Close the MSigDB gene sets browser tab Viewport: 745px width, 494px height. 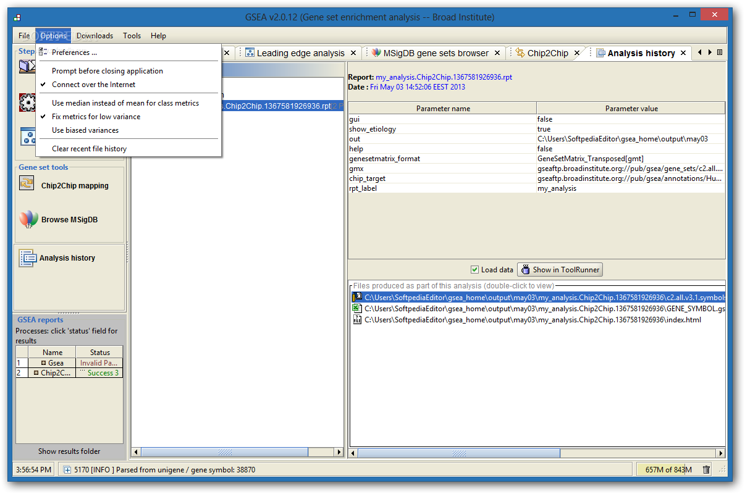point(497,53)
